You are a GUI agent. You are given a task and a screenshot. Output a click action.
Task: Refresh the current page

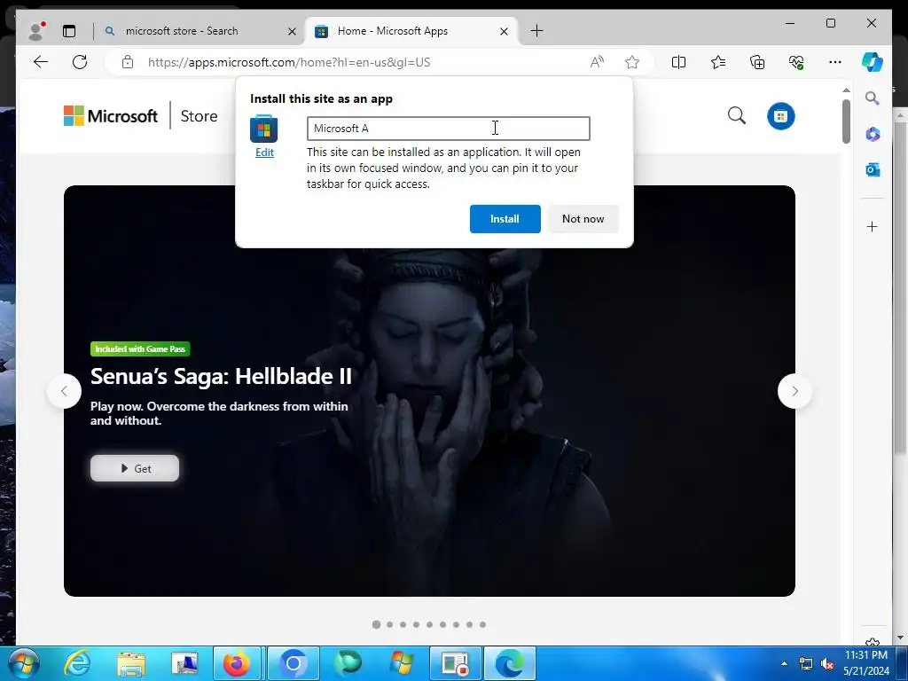[80, 62]
